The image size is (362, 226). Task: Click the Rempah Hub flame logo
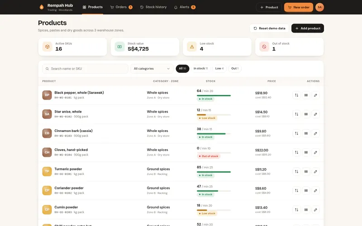(x=42, y=7)
